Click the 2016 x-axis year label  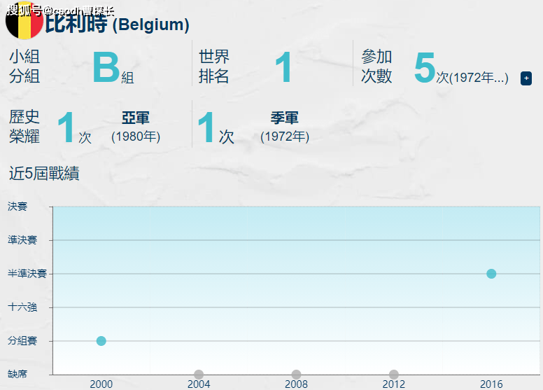491,384
